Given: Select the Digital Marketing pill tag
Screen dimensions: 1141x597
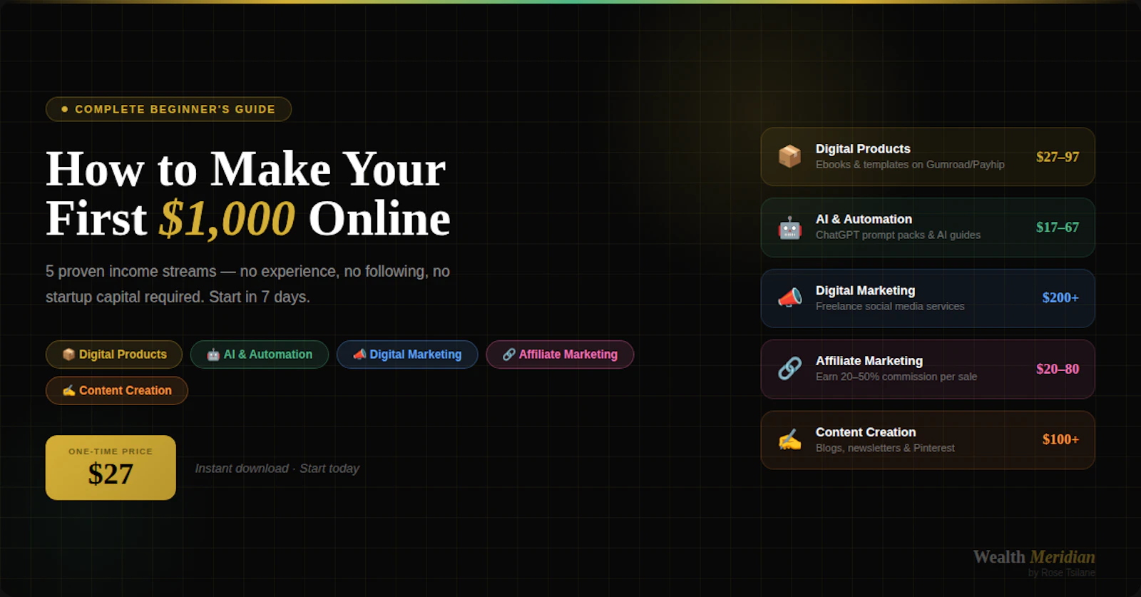Looking at the screenshot, I should click(x=407, y=354).
